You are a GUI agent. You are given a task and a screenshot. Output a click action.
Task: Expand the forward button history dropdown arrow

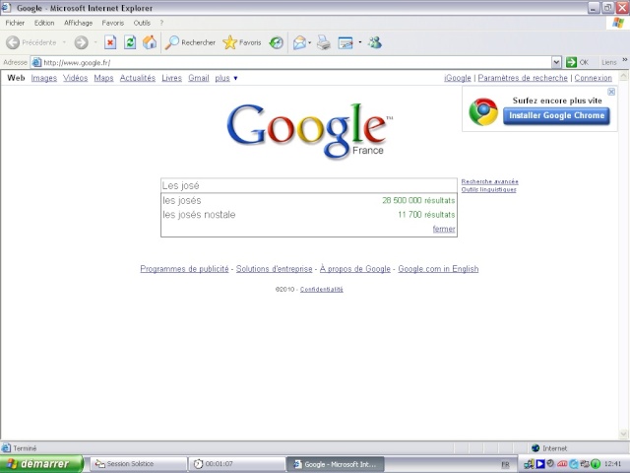(95, 42)
